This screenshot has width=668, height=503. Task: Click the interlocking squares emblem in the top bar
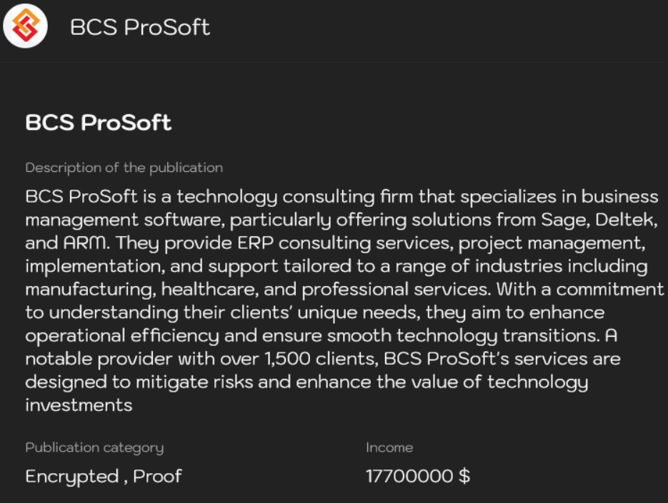coord(26,26)
